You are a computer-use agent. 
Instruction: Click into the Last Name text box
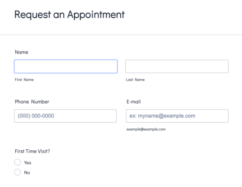tap(177, 66)
